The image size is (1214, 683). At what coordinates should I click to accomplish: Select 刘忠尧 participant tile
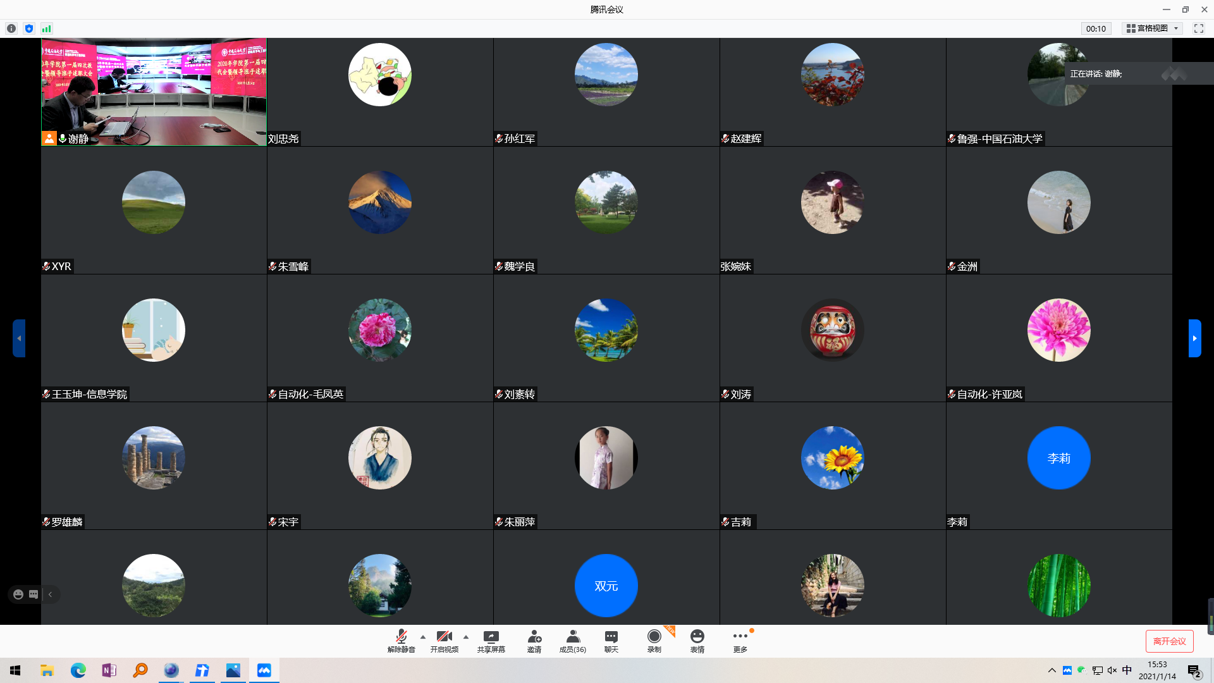tap(380, 92)
